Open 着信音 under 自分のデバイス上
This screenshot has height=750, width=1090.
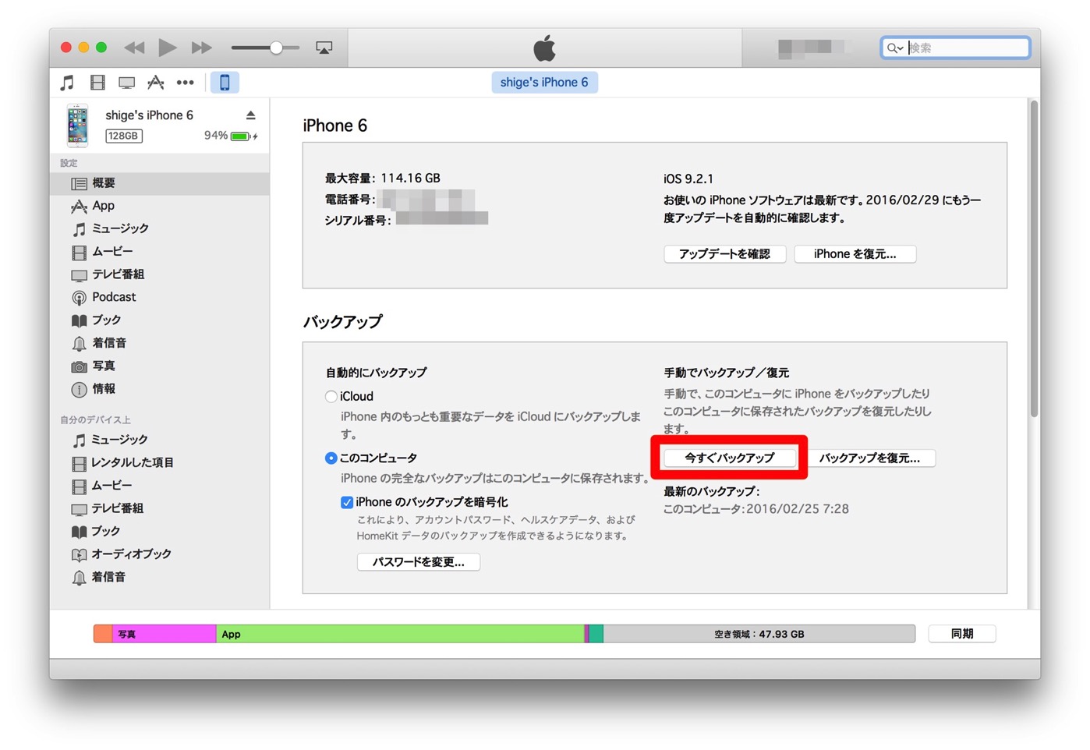(x=160, y=577)
